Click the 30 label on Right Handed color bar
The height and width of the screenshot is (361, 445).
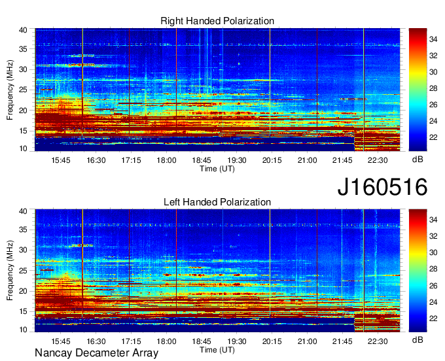click(433, 72)
